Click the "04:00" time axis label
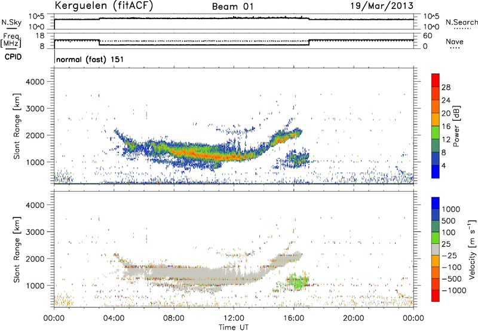Screen dimensions: 478x331 click(114, 318)
